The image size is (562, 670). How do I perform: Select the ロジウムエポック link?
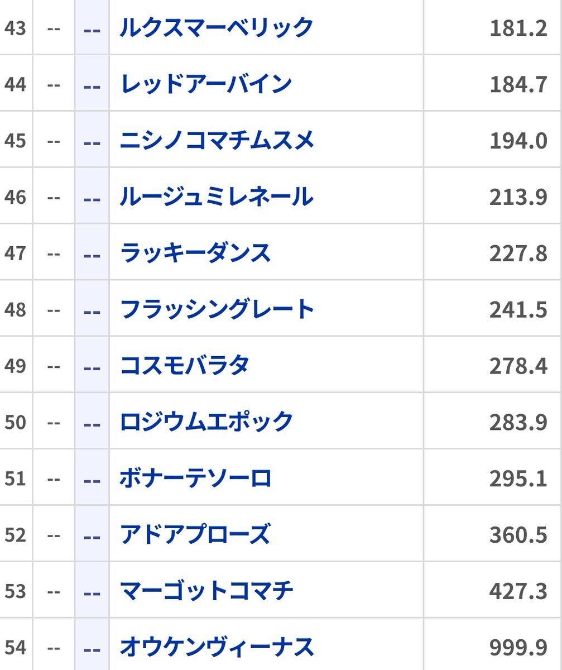coord(206,422)
